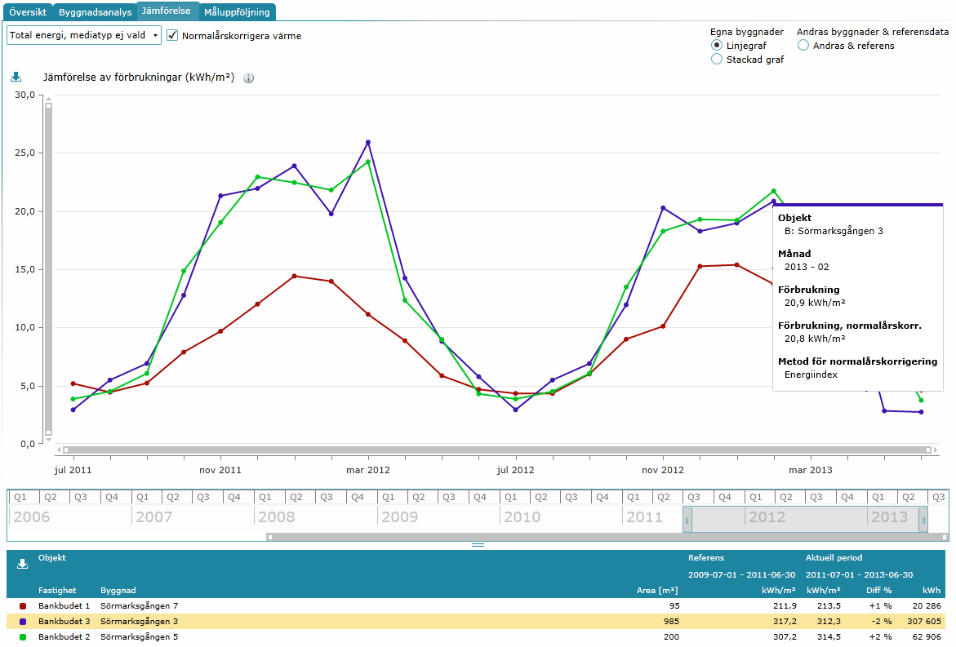Click the Fastighet column header
Screen dimensions: 956x647
[x=57, y=591]
